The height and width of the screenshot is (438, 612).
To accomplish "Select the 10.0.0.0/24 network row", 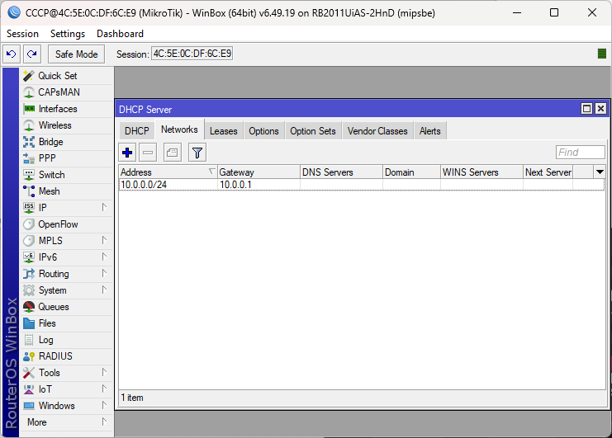I will click(x=362, y=184).
